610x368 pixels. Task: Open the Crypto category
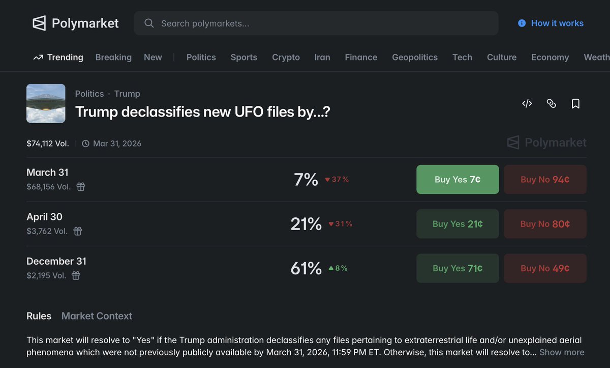pyautogui.click(x=286, y=58)
